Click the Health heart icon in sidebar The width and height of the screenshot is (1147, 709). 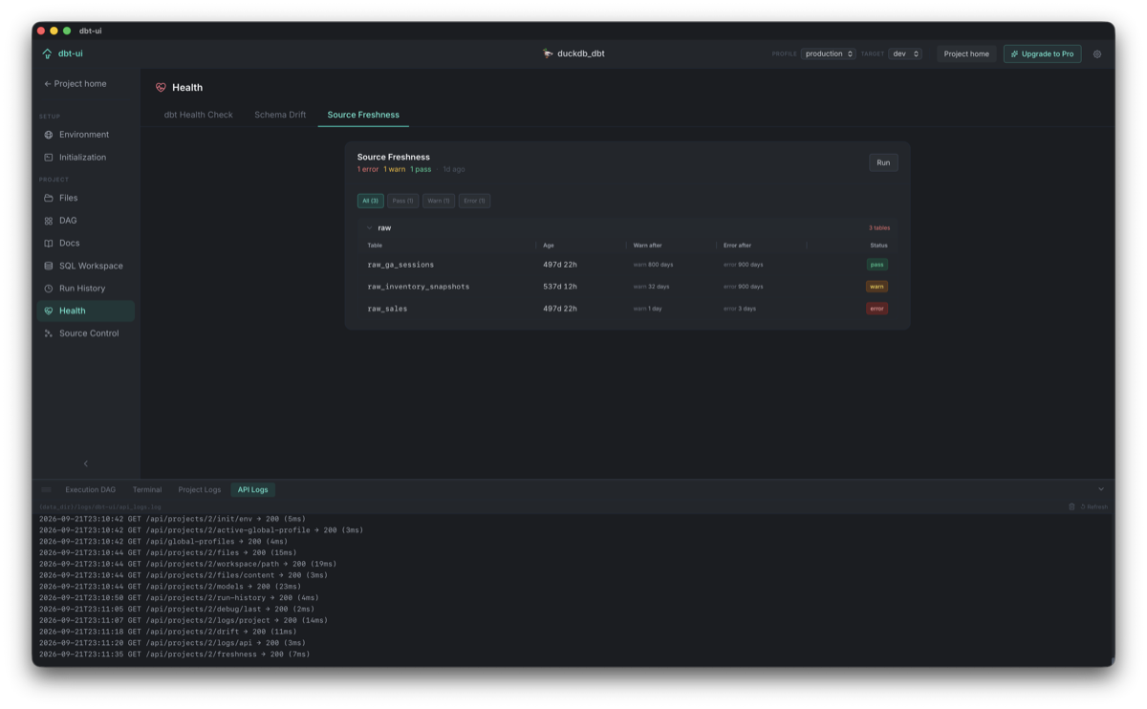coord(49,311)
